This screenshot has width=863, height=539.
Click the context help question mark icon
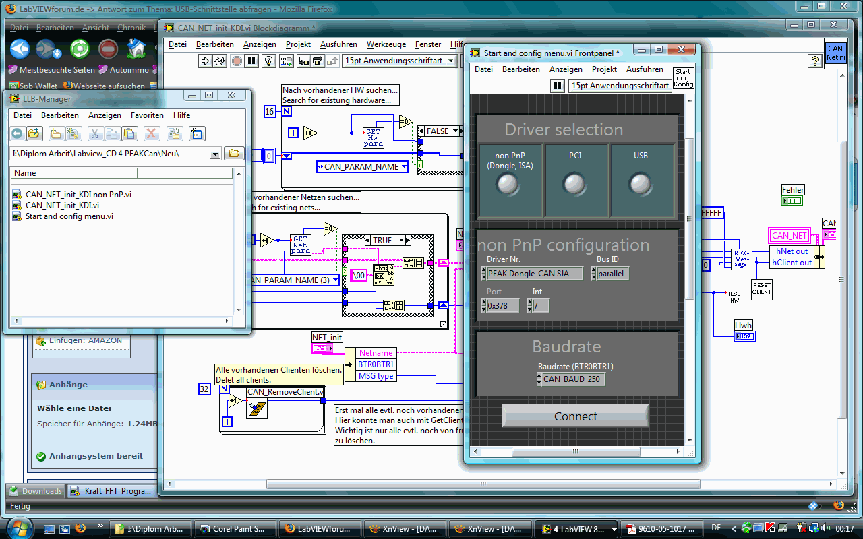(x=814, y=61)
